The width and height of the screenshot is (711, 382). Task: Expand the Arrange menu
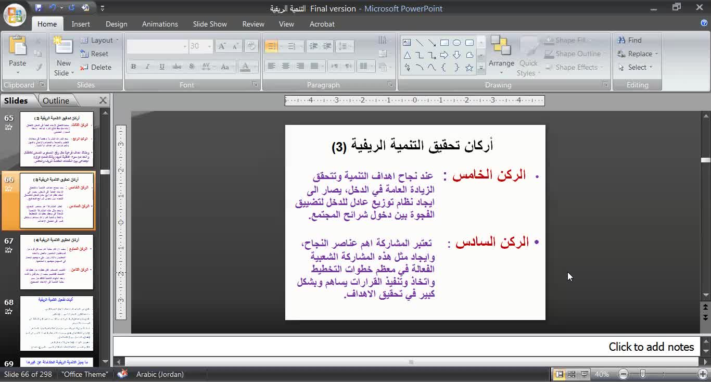(x=501, y=56)
